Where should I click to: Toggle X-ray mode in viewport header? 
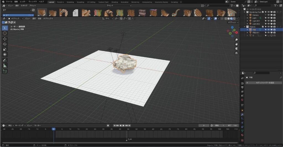click(222, 18)
